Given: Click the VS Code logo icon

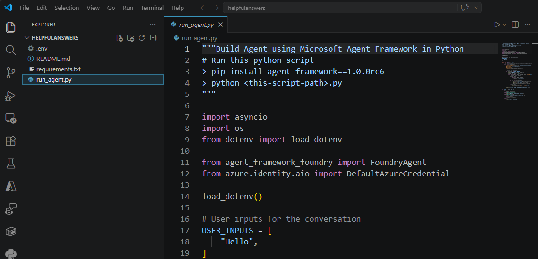Looking at the screenshot, I should [8, 8].
